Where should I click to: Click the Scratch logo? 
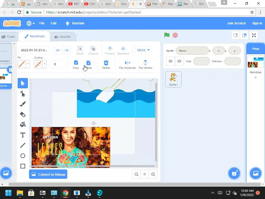point(12,23)
